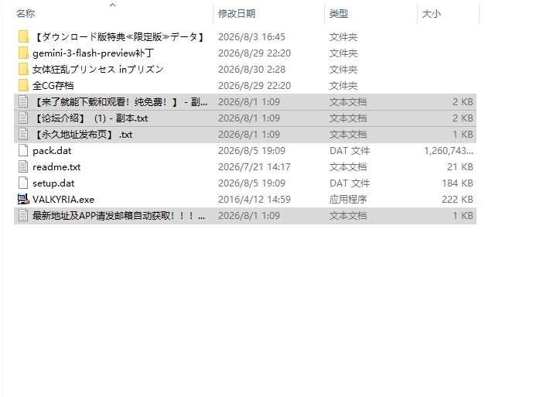The image size is (533, 397).
Task: Click folder icon beside 全CG存档
Action: [x=23, y=85]
